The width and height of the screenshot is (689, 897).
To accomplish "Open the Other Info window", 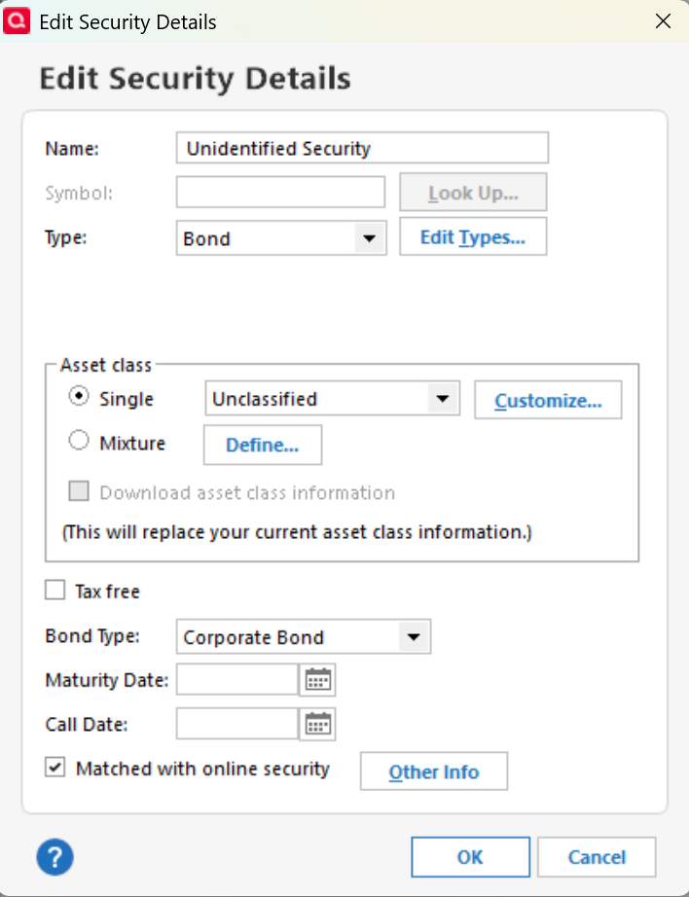I will pos(434,771).
